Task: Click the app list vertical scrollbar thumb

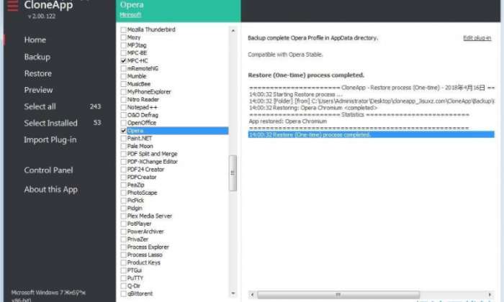Action: [233, 173]
